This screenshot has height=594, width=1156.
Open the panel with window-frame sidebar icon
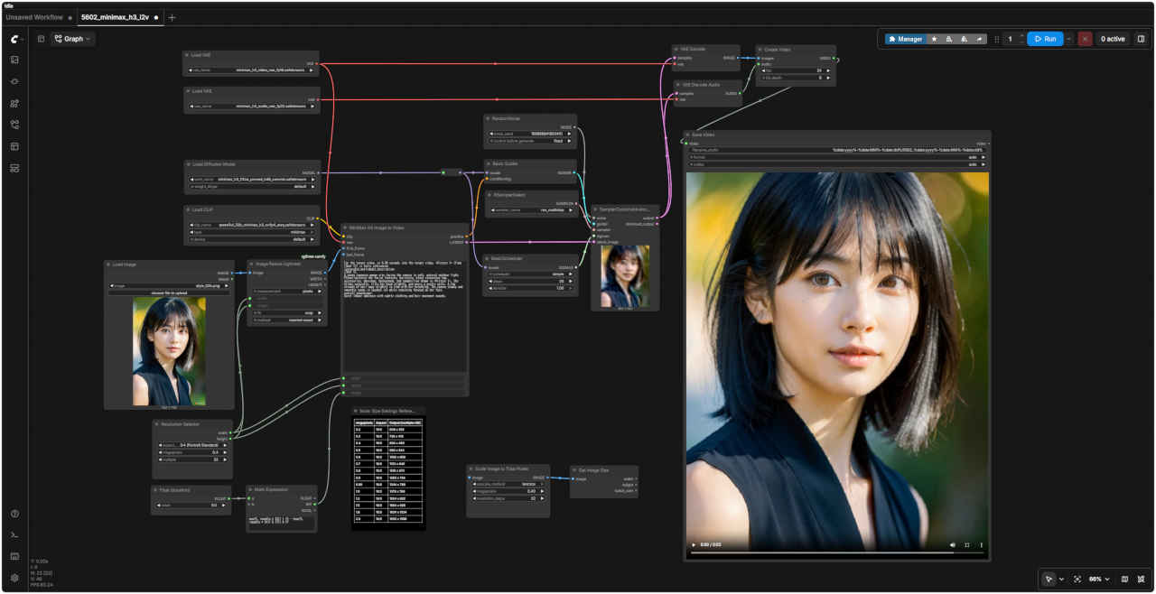[x=14, y=146]
